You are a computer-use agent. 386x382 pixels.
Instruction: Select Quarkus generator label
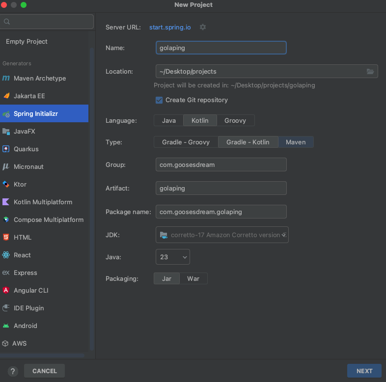pyautogui.click(x=26, y=149)
